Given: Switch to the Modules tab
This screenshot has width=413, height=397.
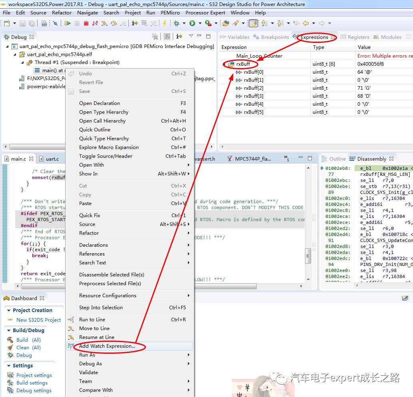Looking at the screenshot, I should pos(387,37).
